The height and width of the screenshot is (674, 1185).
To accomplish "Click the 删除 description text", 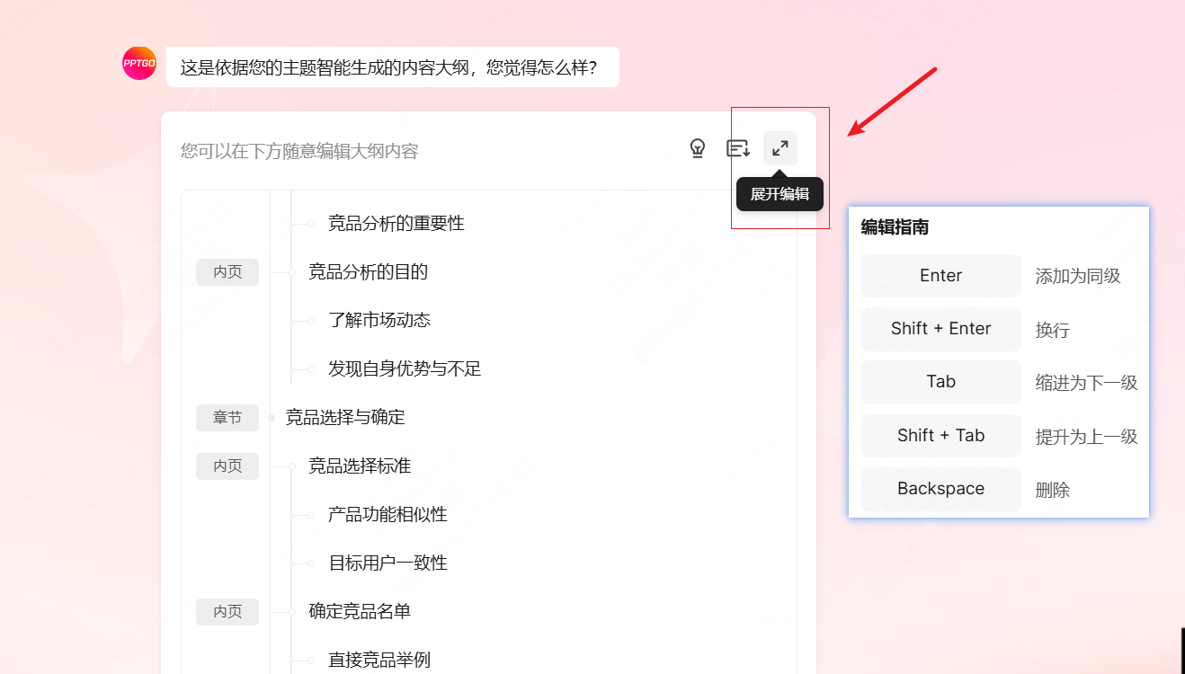I will point(1053,490).
